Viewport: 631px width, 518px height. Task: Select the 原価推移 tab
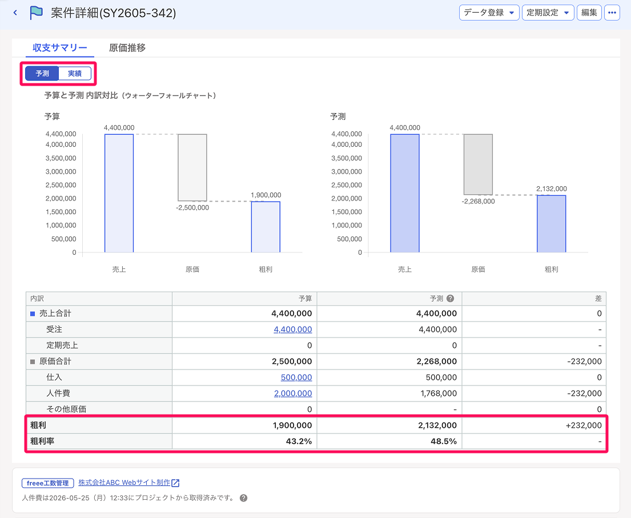tap(127, 48)
